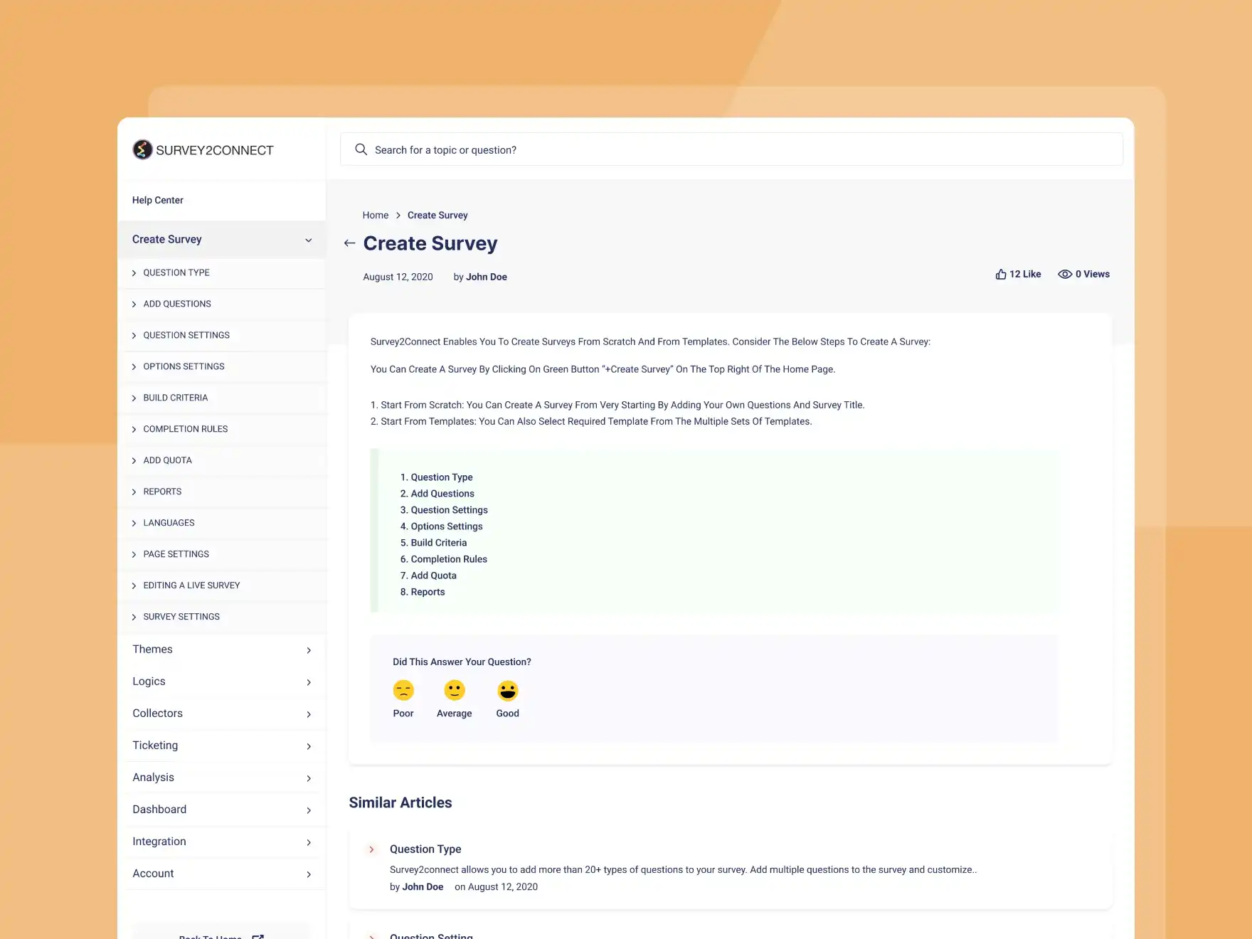The image size is (1252, 939).
Task: Collapse the Create Survey sidebar section
Action: pyautogui.click(x=309, y=240)
